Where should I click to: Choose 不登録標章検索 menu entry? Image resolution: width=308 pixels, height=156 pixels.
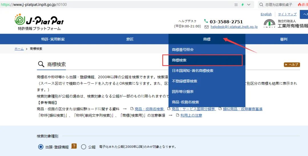(x=207, y=81)
